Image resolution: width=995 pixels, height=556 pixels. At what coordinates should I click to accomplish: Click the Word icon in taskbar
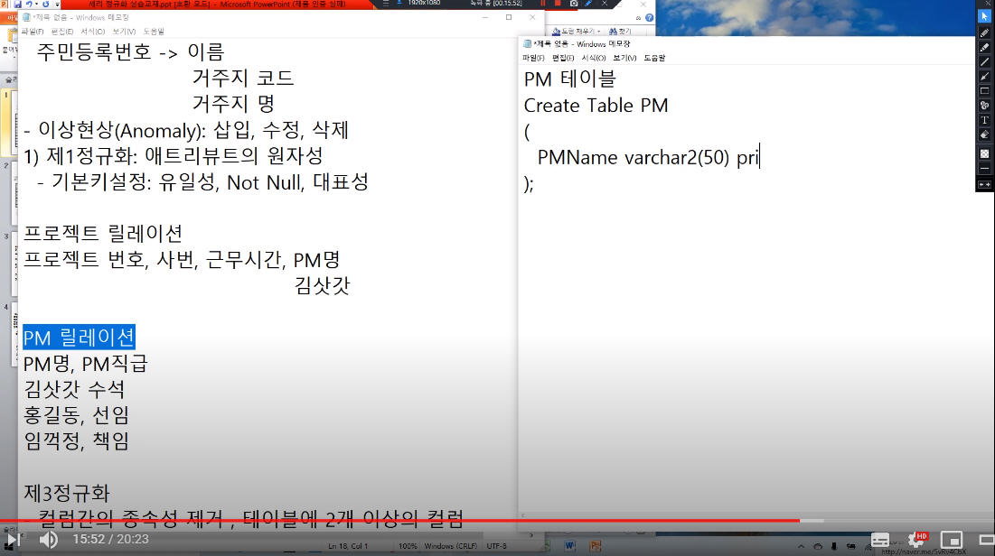tap(569, 545)
